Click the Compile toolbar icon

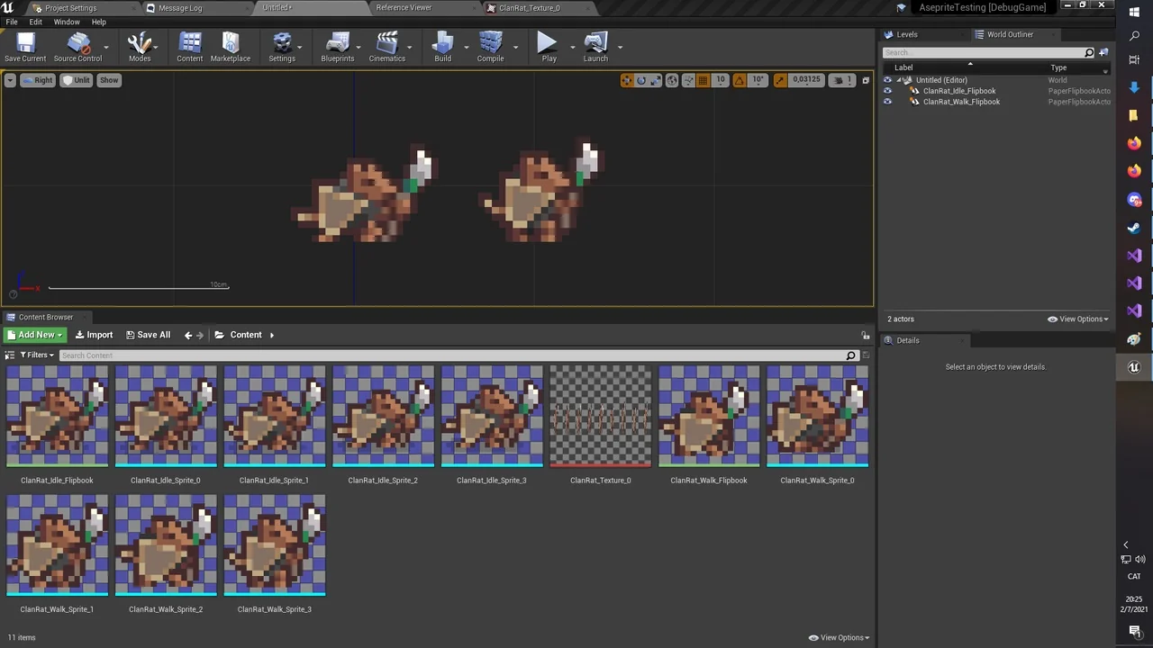tap(491, 48)
